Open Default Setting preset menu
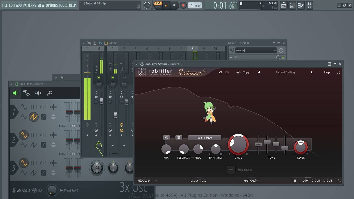 pyautogui.click(x=285, y=72)
